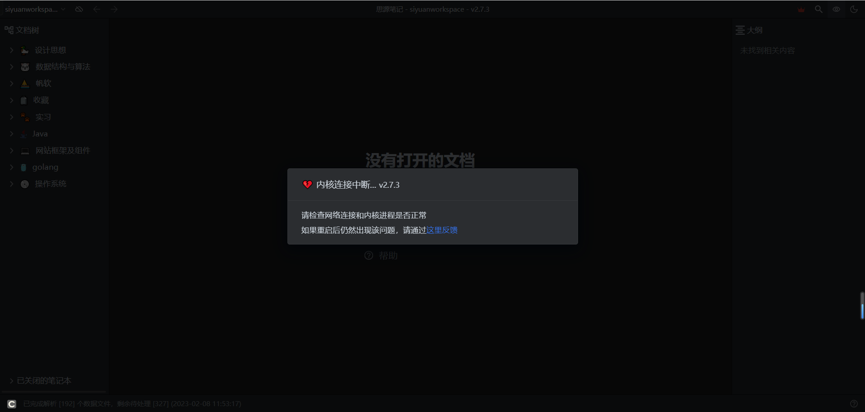Click the golang notebook icon

pos(23,167)
